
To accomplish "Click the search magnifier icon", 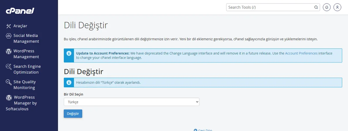I will (x=316, y=7).
